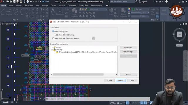Select the Move tool in the Modify panel
Screen dimensions: 188x105
click(33, 9)
